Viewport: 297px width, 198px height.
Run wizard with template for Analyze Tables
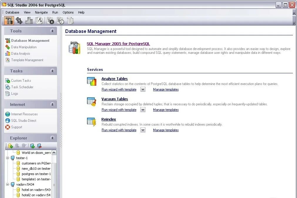[x=119, y=89]
